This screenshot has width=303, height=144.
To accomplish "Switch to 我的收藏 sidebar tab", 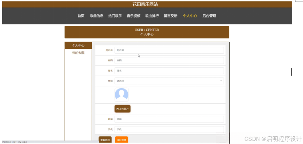I will pos(78,53).
